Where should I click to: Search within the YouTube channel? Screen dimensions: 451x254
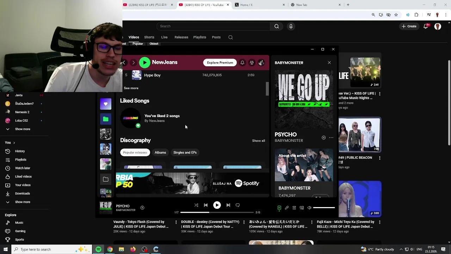point(230,37)
